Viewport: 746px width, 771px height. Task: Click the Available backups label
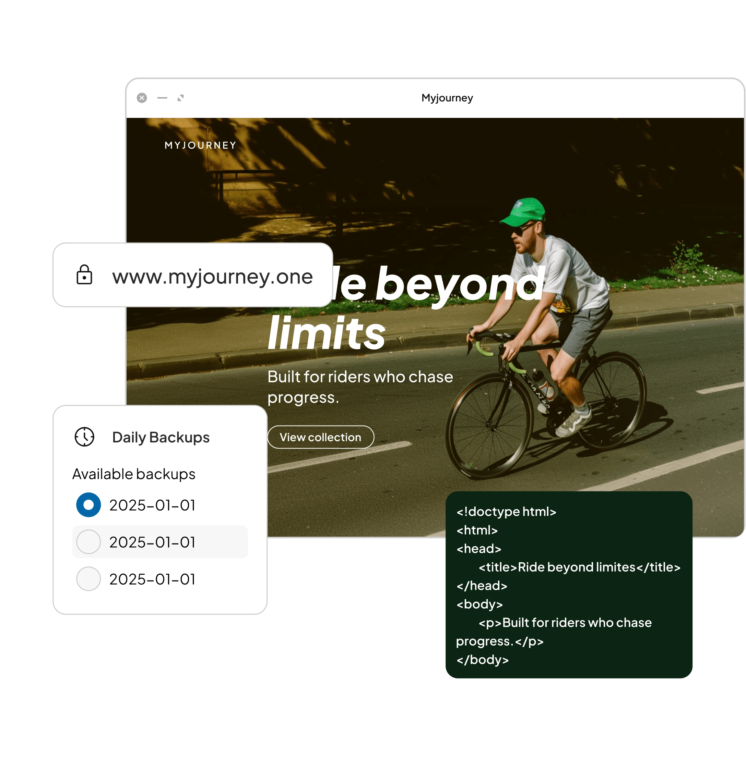coord(134,474)
